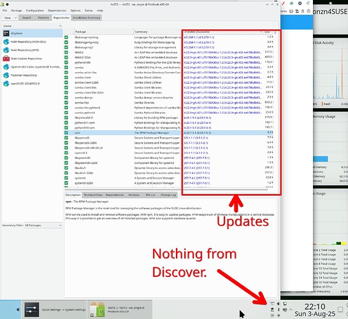Expand the hidden system tray icons chevron
Image resolution: width=348 pixels, height=319 pixels.
click(291, 309)
